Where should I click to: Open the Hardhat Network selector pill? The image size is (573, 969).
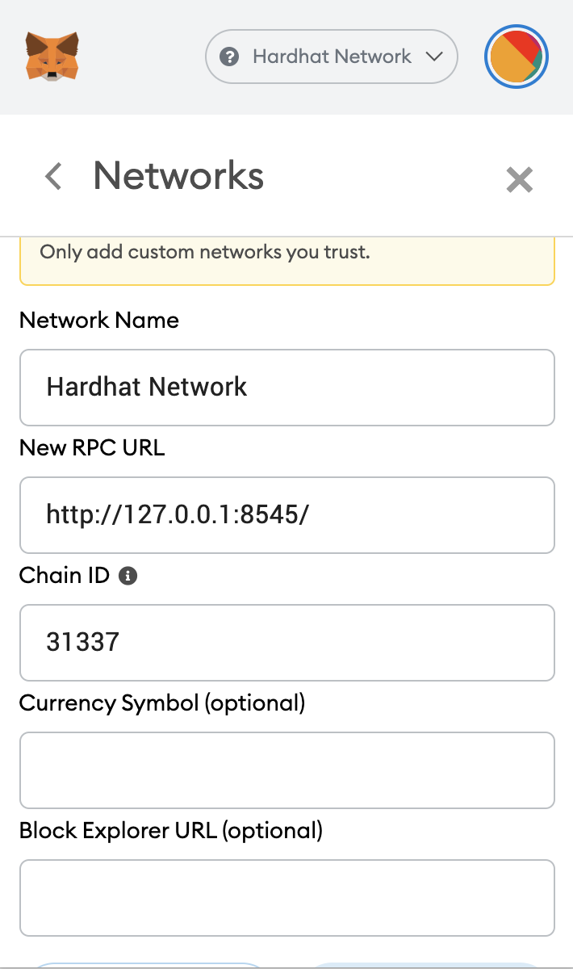coord(332,57)
